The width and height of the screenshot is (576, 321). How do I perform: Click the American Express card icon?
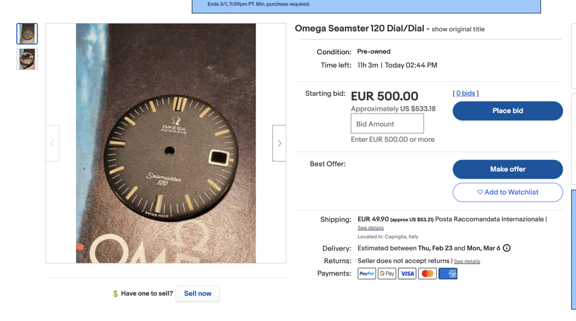tap(448, 274)
